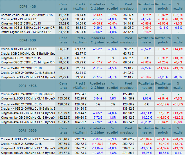Click the Patriot Signature 4GB 2133MHz CL15 name
The height and width of the screenshot is (155, 185).
click(26, 32)
